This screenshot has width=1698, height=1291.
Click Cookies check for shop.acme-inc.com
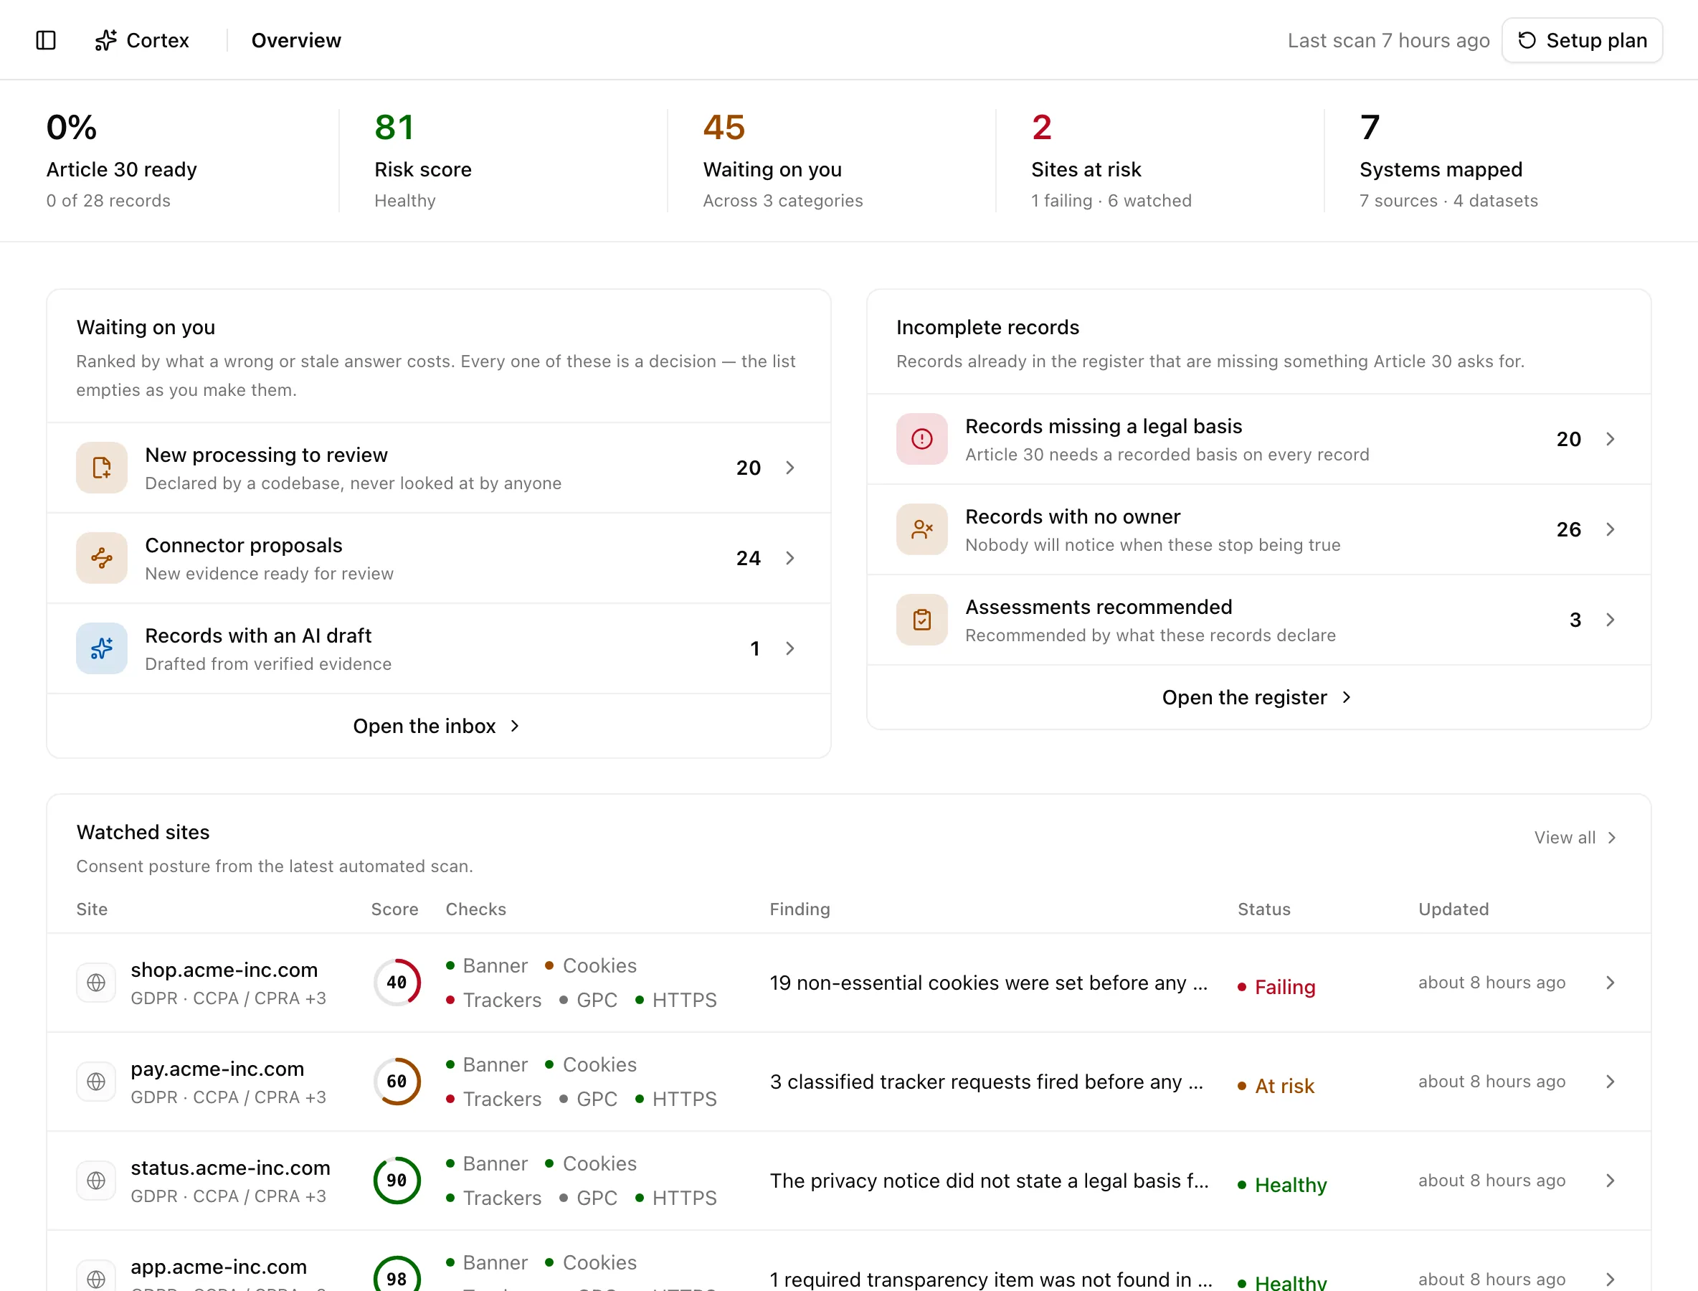(591, 965)
